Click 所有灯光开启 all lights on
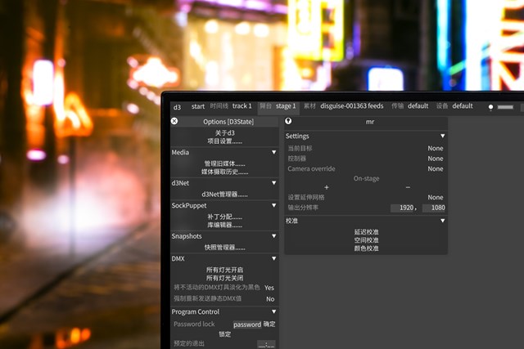Viewport: 524px width, 349px height. click(224, 270)
